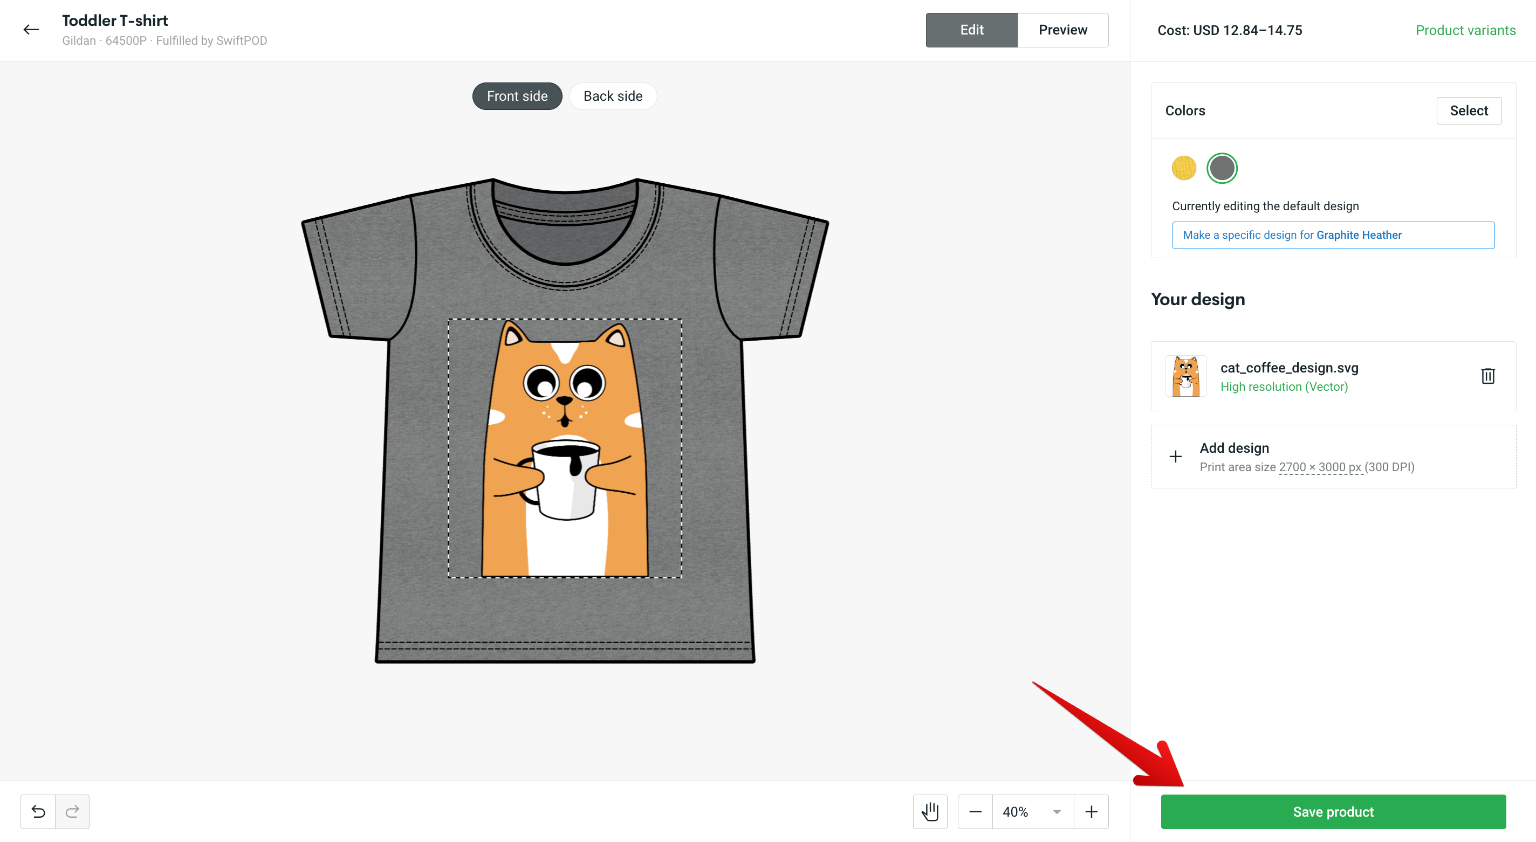The width and height of the screenshot is (1536, 842).
Task: Switch to Edit mode tab
Action: 971,30
